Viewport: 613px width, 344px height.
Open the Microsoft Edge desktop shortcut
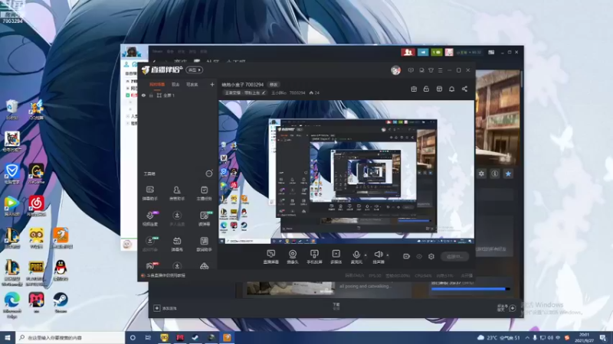pos(11,305)
